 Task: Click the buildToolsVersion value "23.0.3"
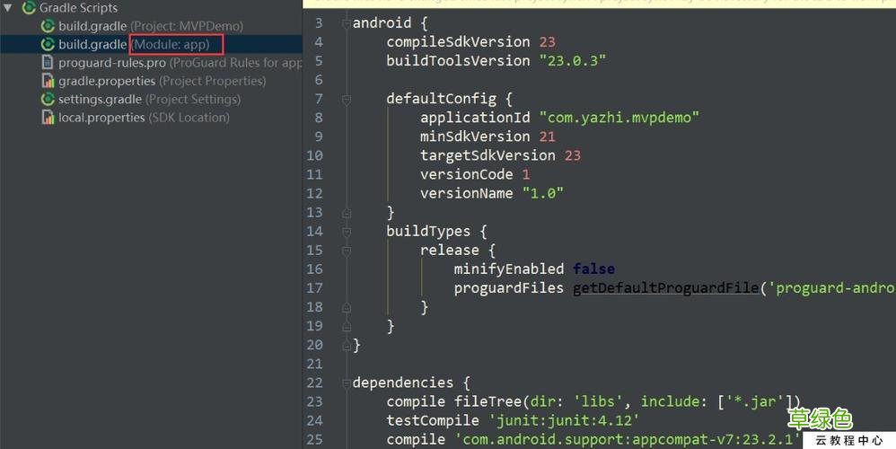click(x=573, y=60)
